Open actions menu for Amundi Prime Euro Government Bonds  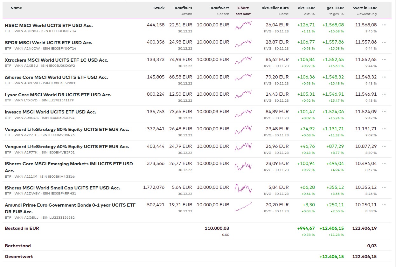pos(384,205)
